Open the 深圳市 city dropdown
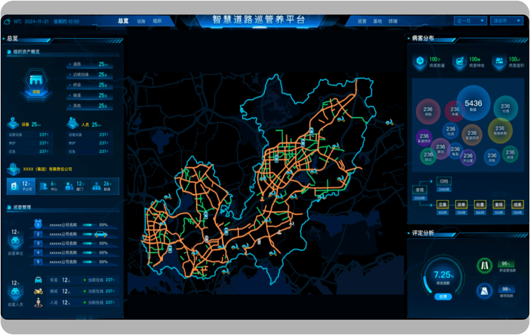The image size is (530, 335). pyautogui.click(x=506, y=21)
